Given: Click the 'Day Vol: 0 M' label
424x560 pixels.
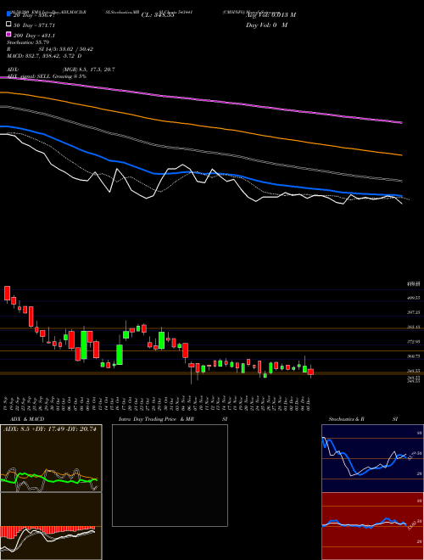Looking at the screenshot, I should 266,25.
